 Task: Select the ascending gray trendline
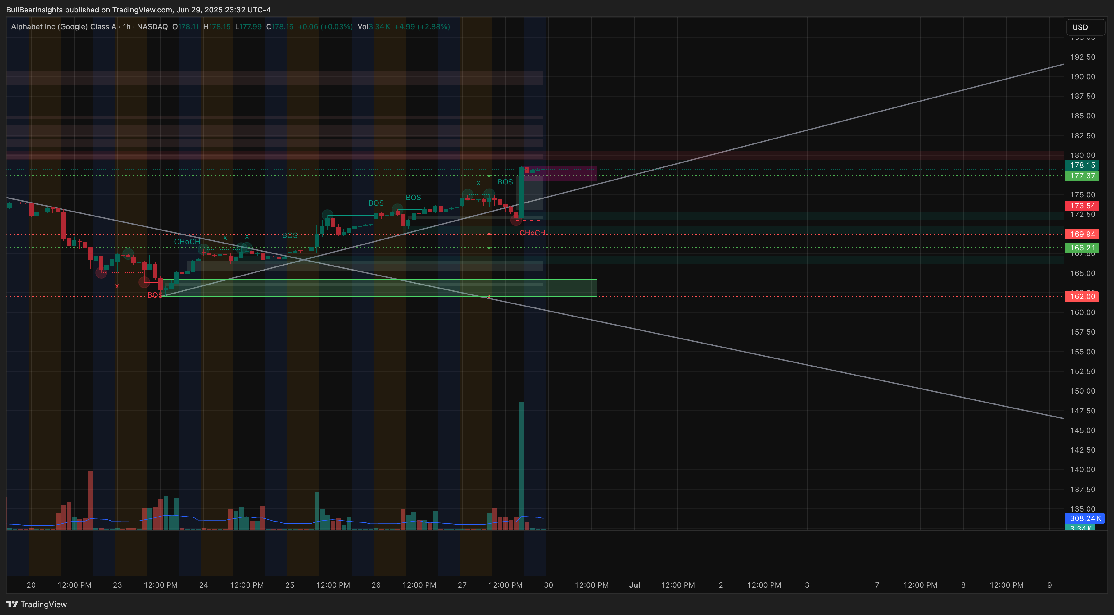pos(614,180)
